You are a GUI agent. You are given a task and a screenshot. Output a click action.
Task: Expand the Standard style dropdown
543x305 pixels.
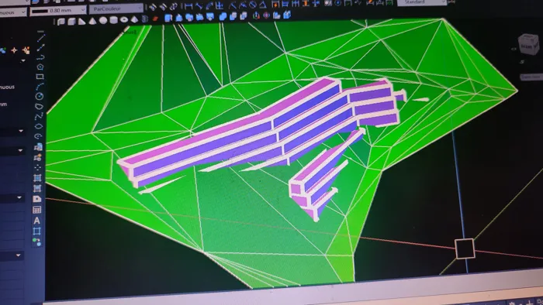click(421, 2)
